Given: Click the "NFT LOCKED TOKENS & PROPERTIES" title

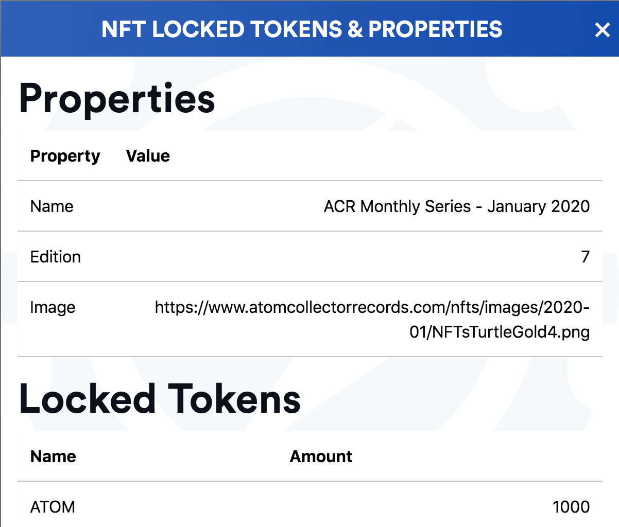Looking at the screenshot, I should [x=302, y=29].
